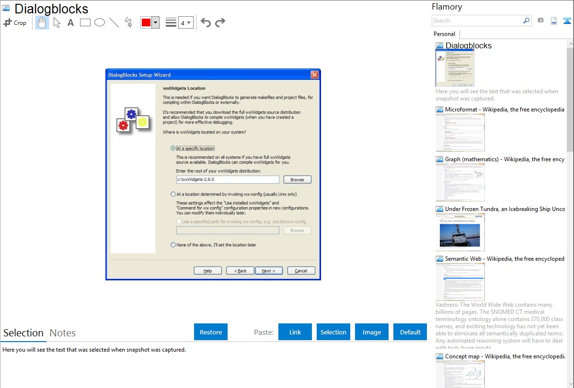Paste as Link button
Image resolution: width=574 pixels, height=388 pixels.
tap(295, 332)
